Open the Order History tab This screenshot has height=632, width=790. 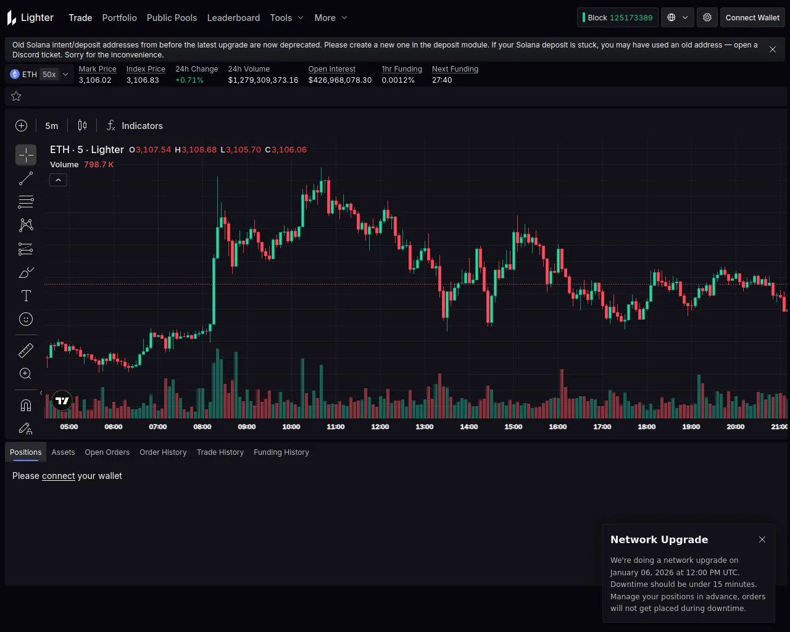point(163,452)
